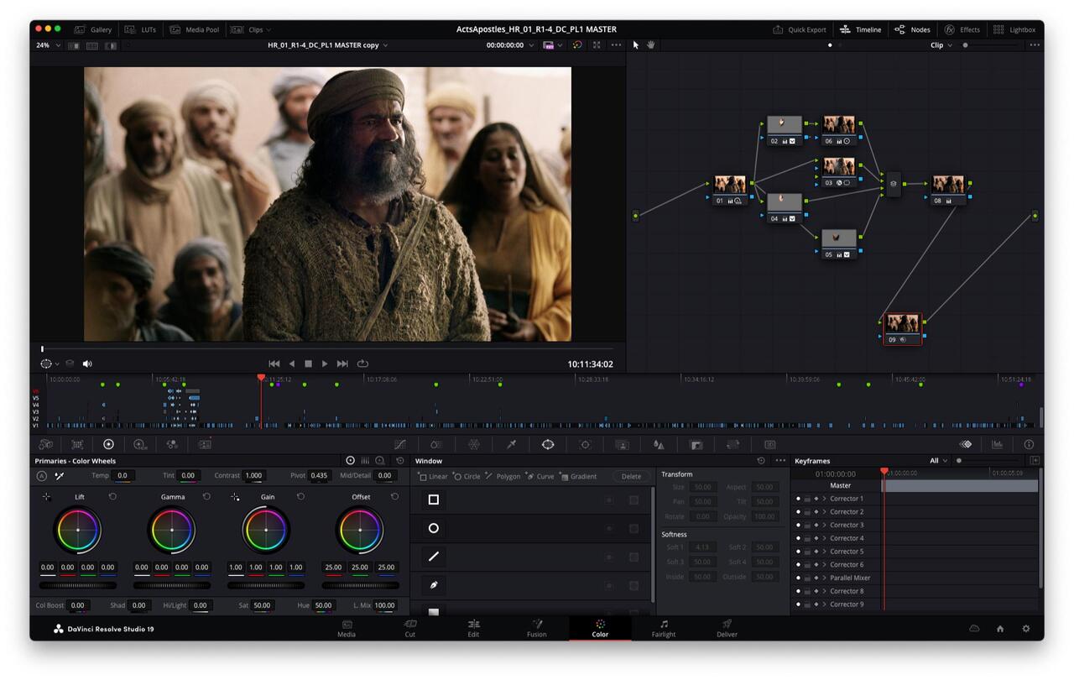The width and height of the screenshot is (1074, 680).
Task: Open the Blur/Sharpen palette
Action: [x=659, y=444]
